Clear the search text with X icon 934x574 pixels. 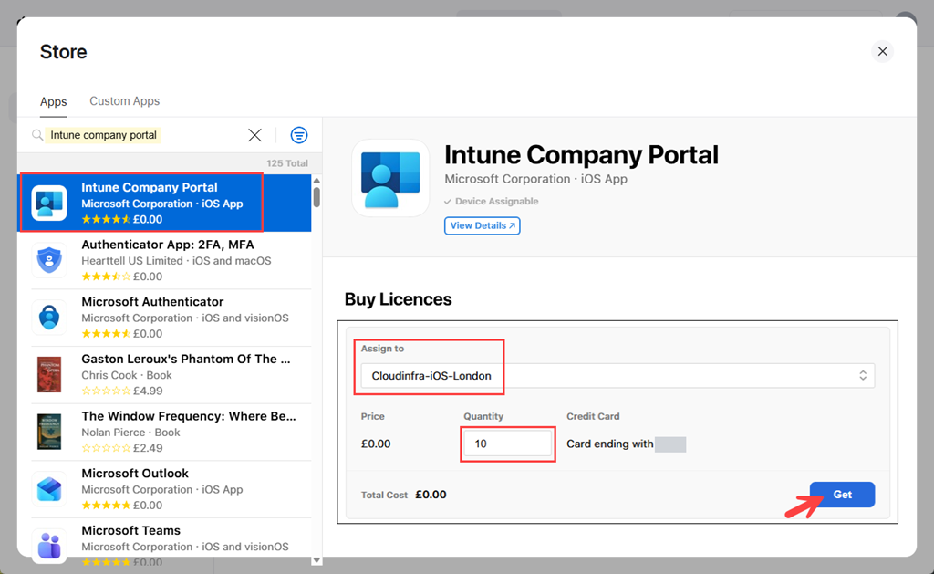click(x=255, y=135)
